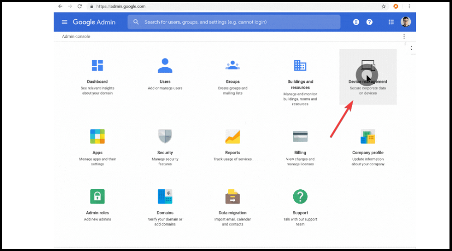Click the Support label
The image size is (452, 251).
(x=300, y=213)
